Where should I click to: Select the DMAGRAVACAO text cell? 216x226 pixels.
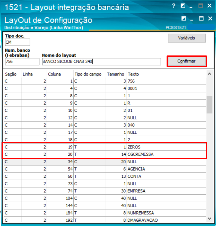166,220
